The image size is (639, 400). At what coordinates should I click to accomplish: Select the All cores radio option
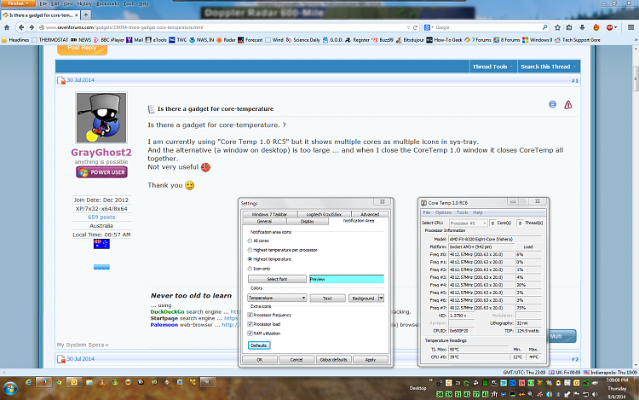click(250, 241)
